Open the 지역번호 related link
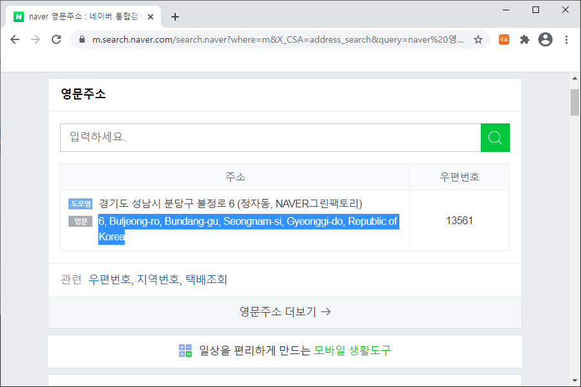Viewport: 581px width, 387px height. [x=158, y=279]
